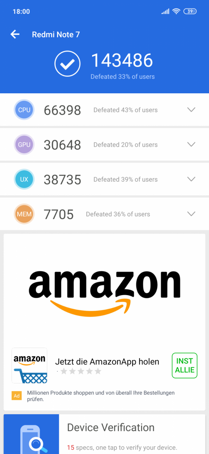Screen dimensions: 209x454
Task: Tap the teal UX badge icon
Action: [x=24, y=179]
